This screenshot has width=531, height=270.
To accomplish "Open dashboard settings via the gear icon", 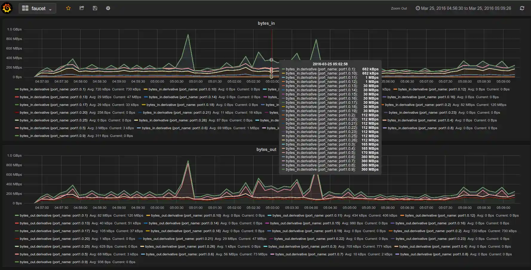I will pos(108,8).
